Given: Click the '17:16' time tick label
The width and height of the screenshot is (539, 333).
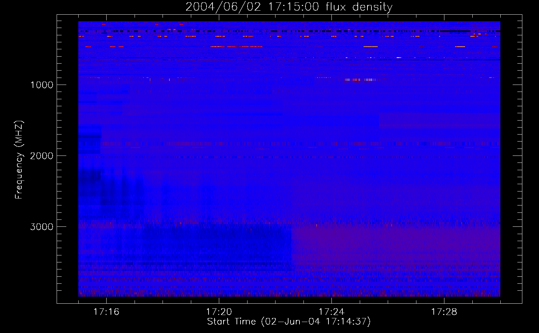Looking at the screenshot, I should [x=106, y=312].
